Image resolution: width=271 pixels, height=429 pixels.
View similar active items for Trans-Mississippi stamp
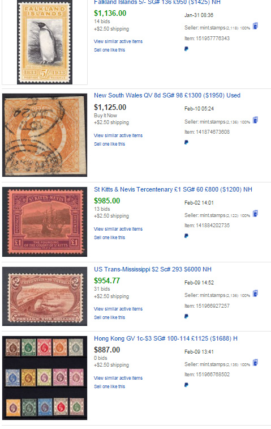(x=118, y=309)
